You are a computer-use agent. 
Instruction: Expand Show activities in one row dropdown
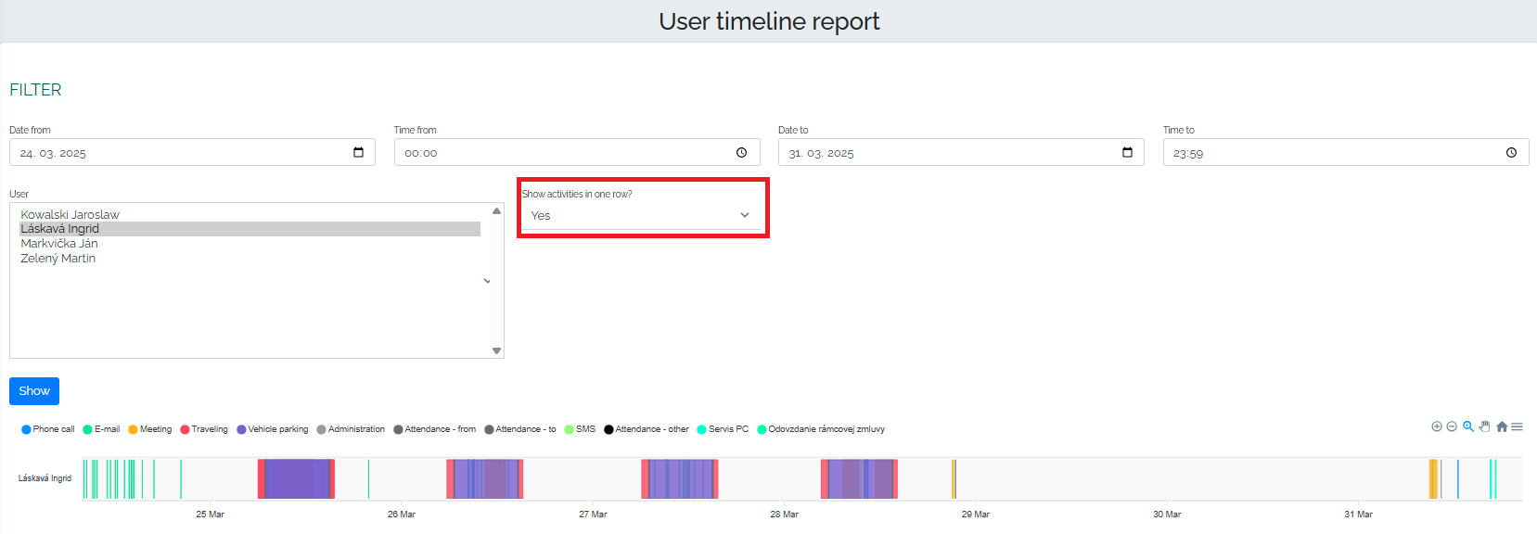click(641, 215)
